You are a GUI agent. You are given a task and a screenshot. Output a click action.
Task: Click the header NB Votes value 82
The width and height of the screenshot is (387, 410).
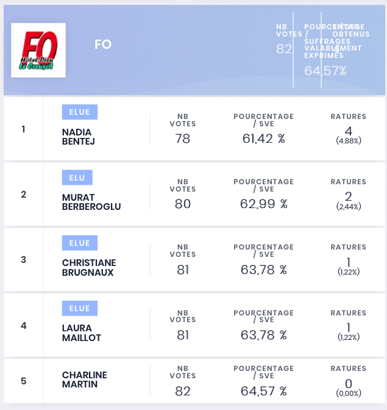click(284, 49)
